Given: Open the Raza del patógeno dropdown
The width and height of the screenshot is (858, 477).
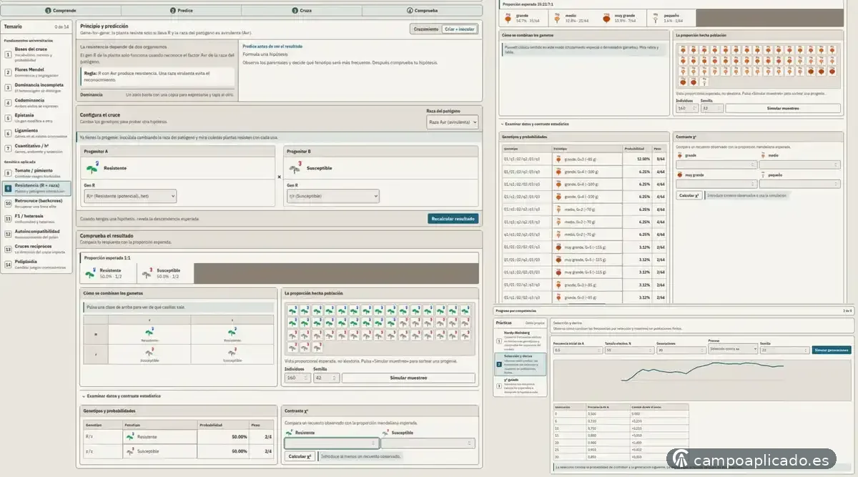Looking at the screenshot, I should (453, 122).
